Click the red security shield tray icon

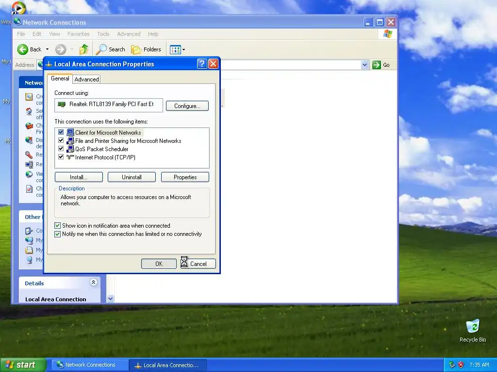[x=461, y=365]
